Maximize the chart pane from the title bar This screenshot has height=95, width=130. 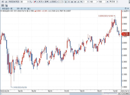click(126, 8)
